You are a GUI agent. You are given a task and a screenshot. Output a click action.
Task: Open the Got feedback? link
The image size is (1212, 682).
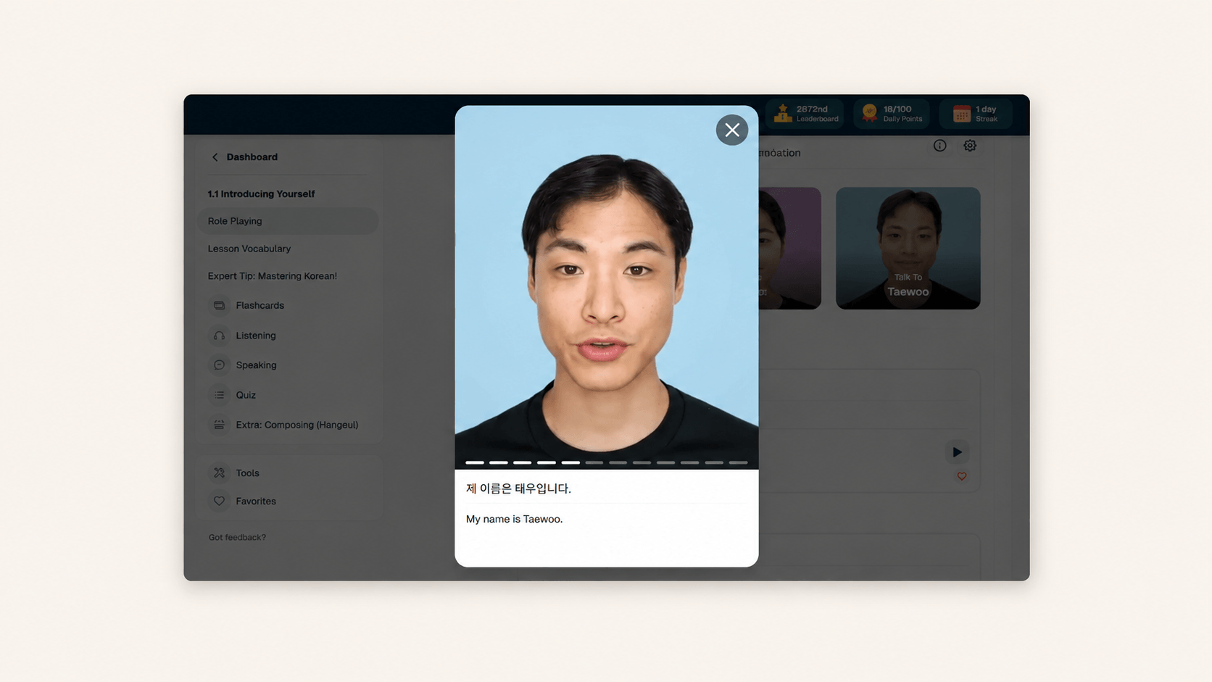(x=237, y=537)
